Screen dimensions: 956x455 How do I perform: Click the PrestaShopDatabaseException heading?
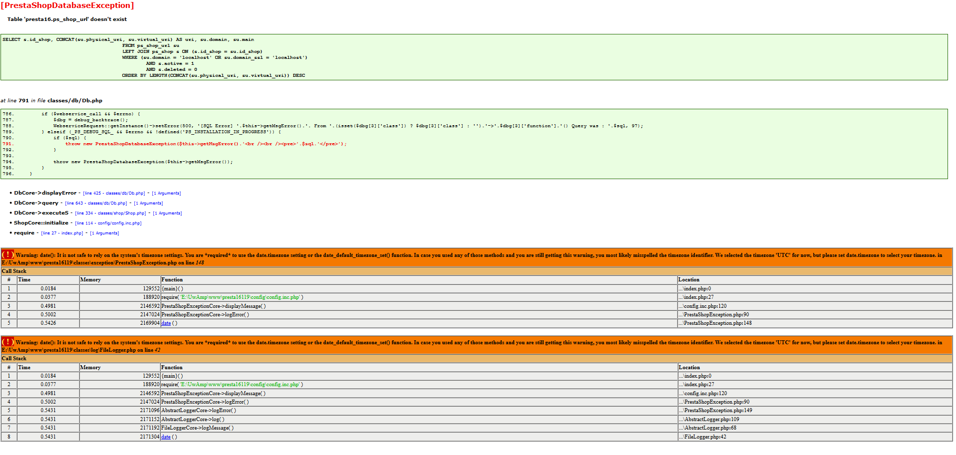click(67, 5)
